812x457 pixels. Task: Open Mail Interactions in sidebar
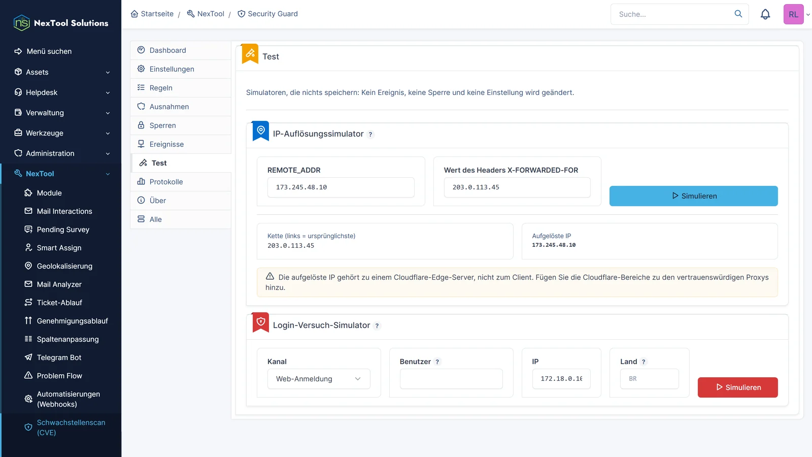click(x=64, y=211)
